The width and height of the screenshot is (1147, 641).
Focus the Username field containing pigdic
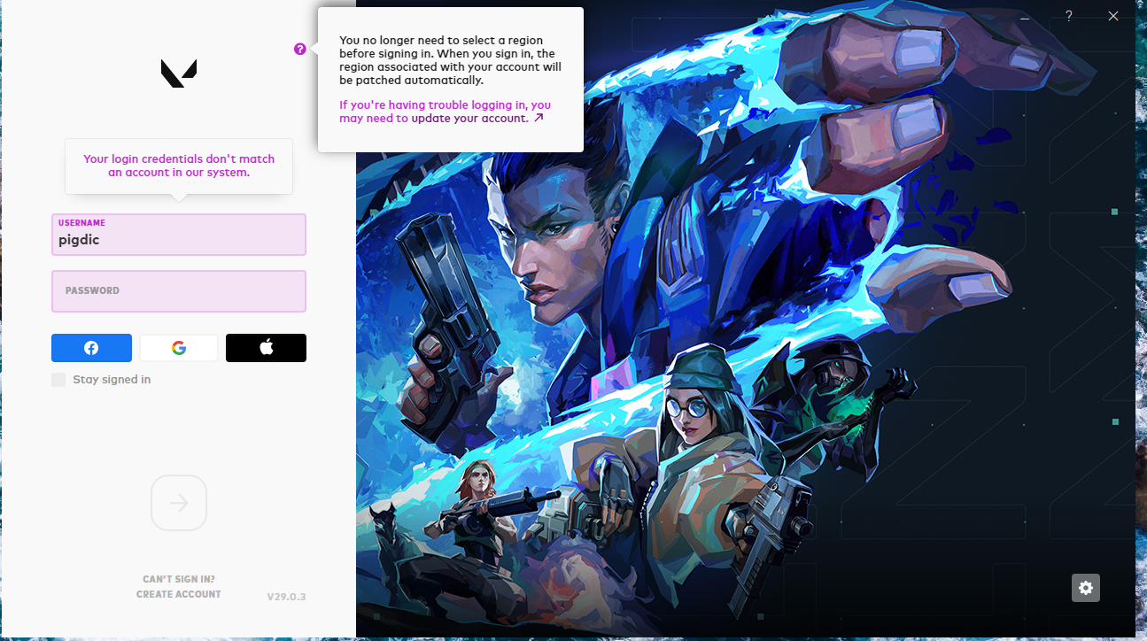179,235
